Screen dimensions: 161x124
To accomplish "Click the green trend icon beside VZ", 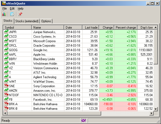I will 6,68.
